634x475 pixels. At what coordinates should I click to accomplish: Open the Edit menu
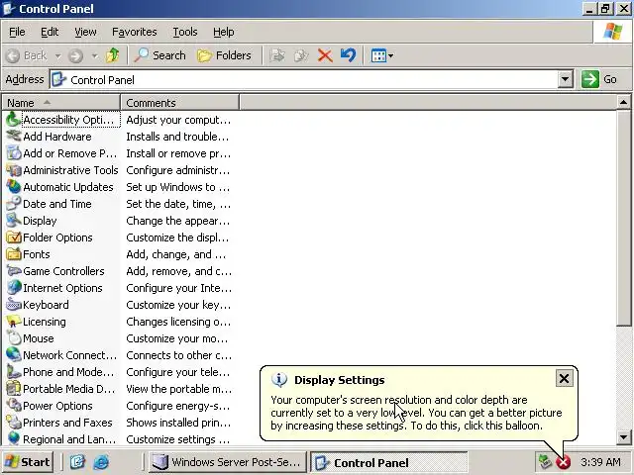coord(50,32)
